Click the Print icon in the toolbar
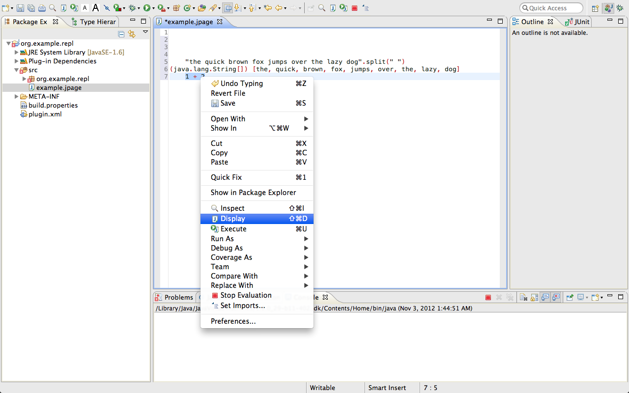Image resolution: width=629 pixels, height=393 pixels. coord(42,8)
